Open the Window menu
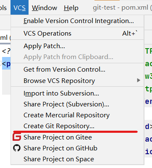The width and height of the screenshot is (152, 168). coord(45,8)
